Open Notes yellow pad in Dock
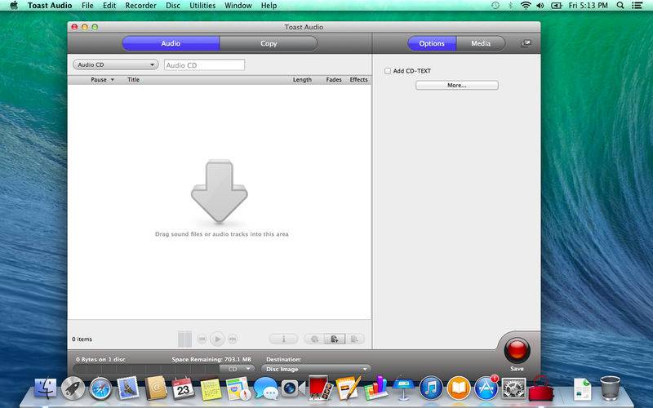The image size is (653, 408). point(211,389)
